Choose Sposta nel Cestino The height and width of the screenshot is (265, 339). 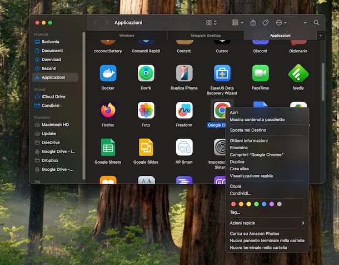[267, 130]
